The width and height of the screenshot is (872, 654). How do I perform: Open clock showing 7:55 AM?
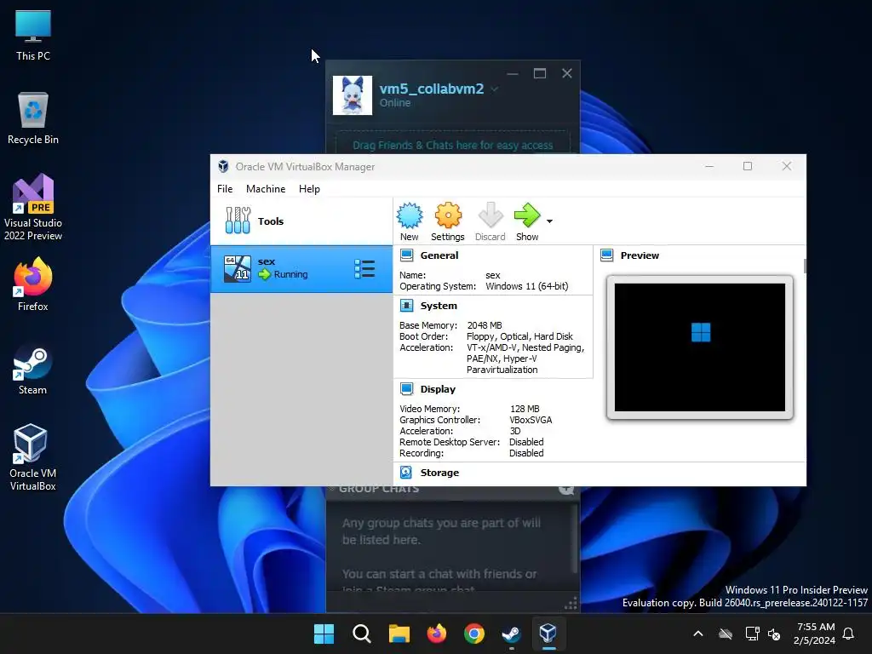[x=814, y=634]
